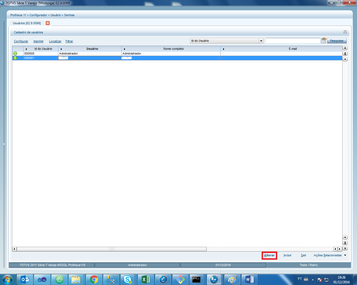Open the colorful diamond icon in the taskbar
The image size is (357, 285).
coord(180,279)
